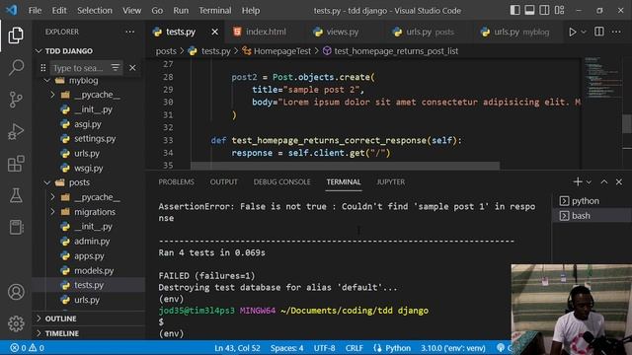Viewport: 632px width, 355px height.
Task: Select the python terminal instance
Action: 592,201
